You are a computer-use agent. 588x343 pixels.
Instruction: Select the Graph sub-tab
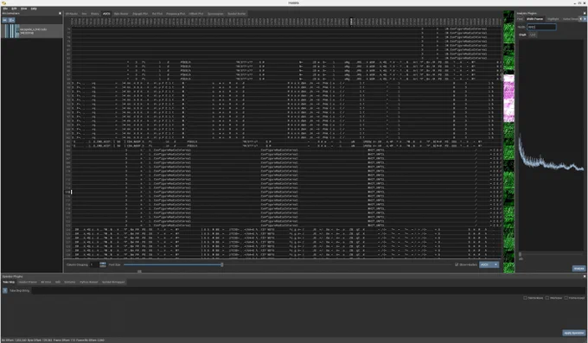(522, 35)
